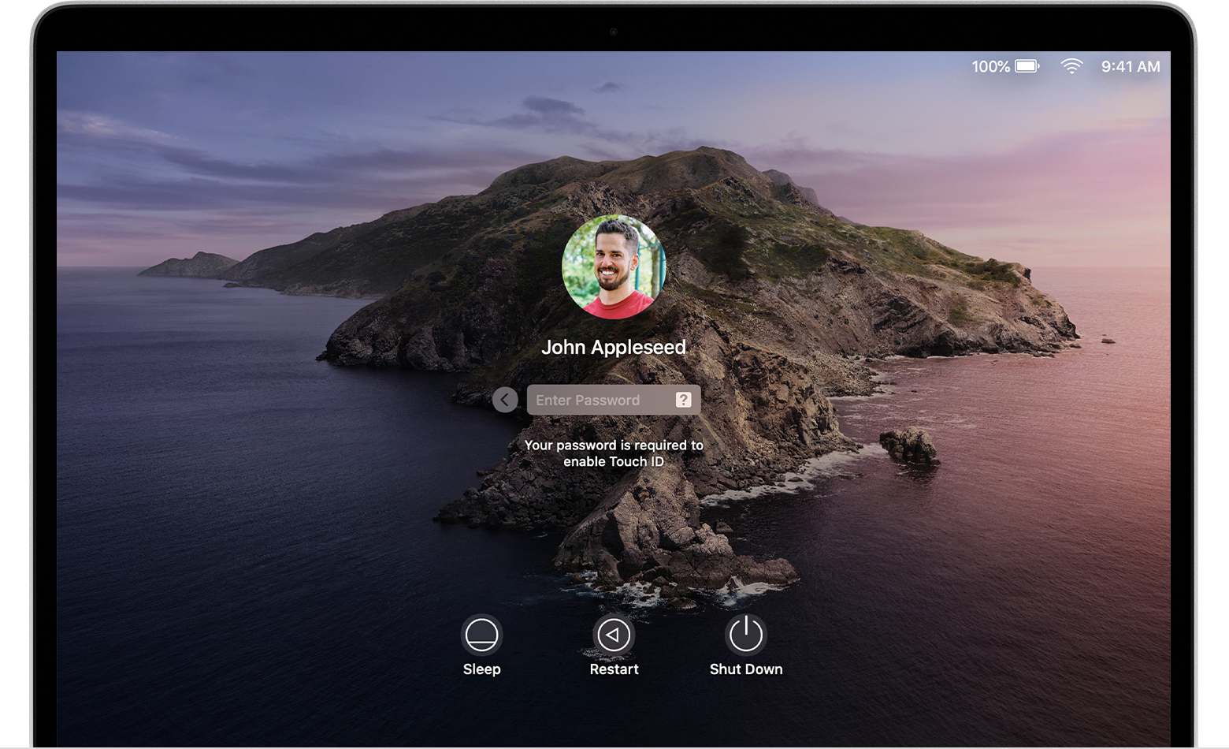Click inside the Enter Password field
Screen dimensions: 1229x749
[x=599, y=400]
